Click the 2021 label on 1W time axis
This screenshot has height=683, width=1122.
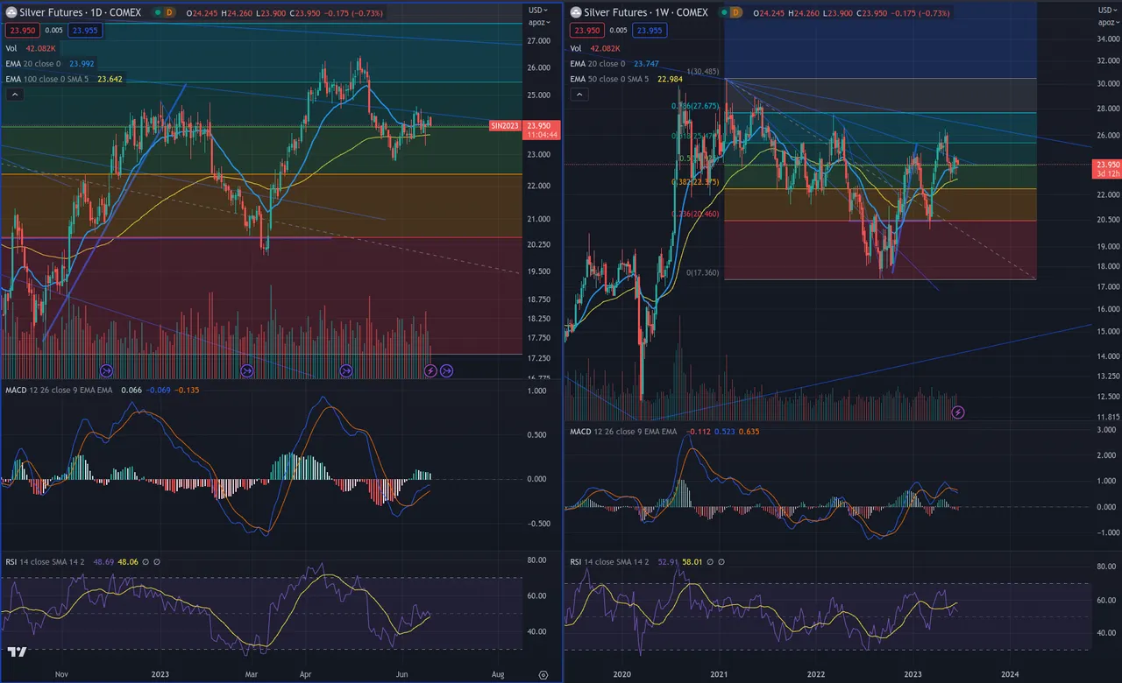click(719, 674)
